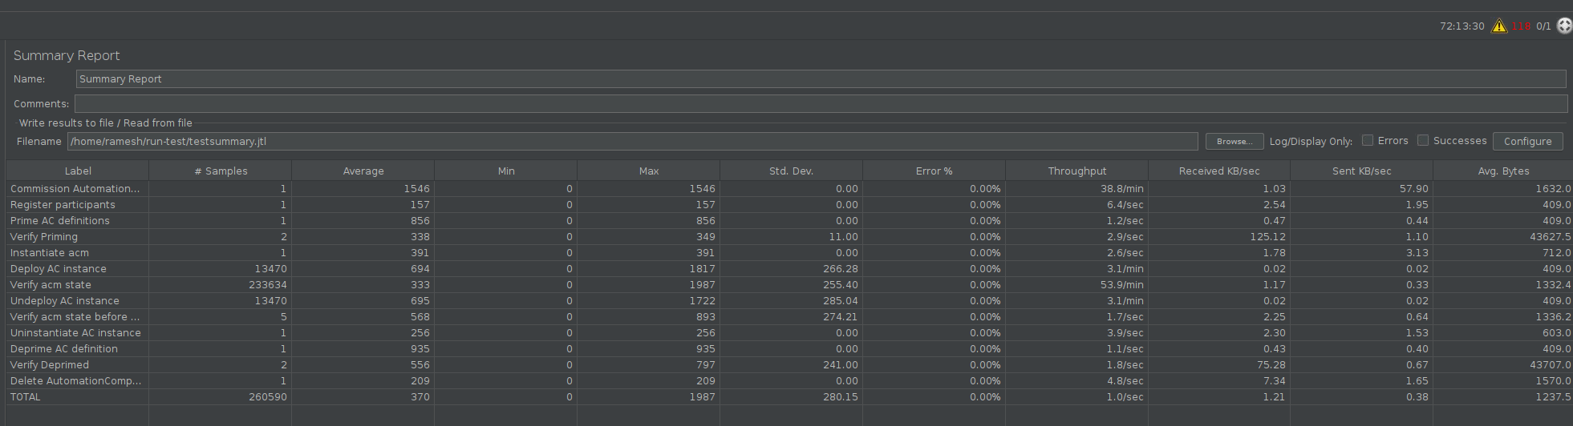
Task: Click Std. Dev. value 266.28
Action: point(841,268)
